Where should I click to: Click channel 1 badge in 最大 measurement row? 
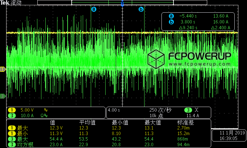12,128
